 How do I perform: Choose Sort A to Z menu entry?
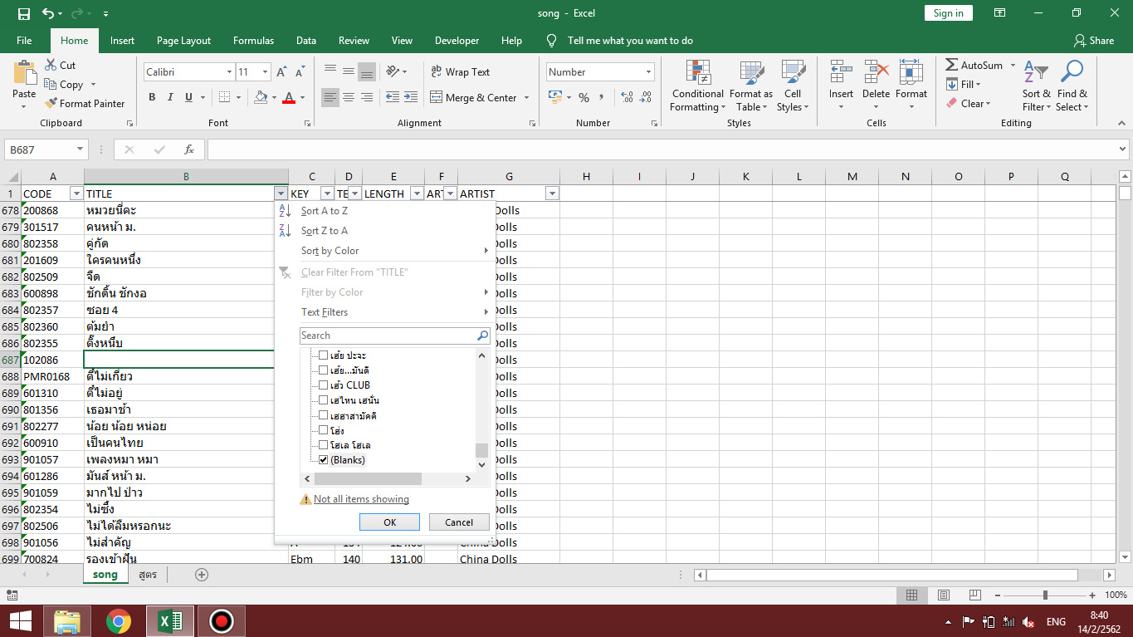coord(325,211)
